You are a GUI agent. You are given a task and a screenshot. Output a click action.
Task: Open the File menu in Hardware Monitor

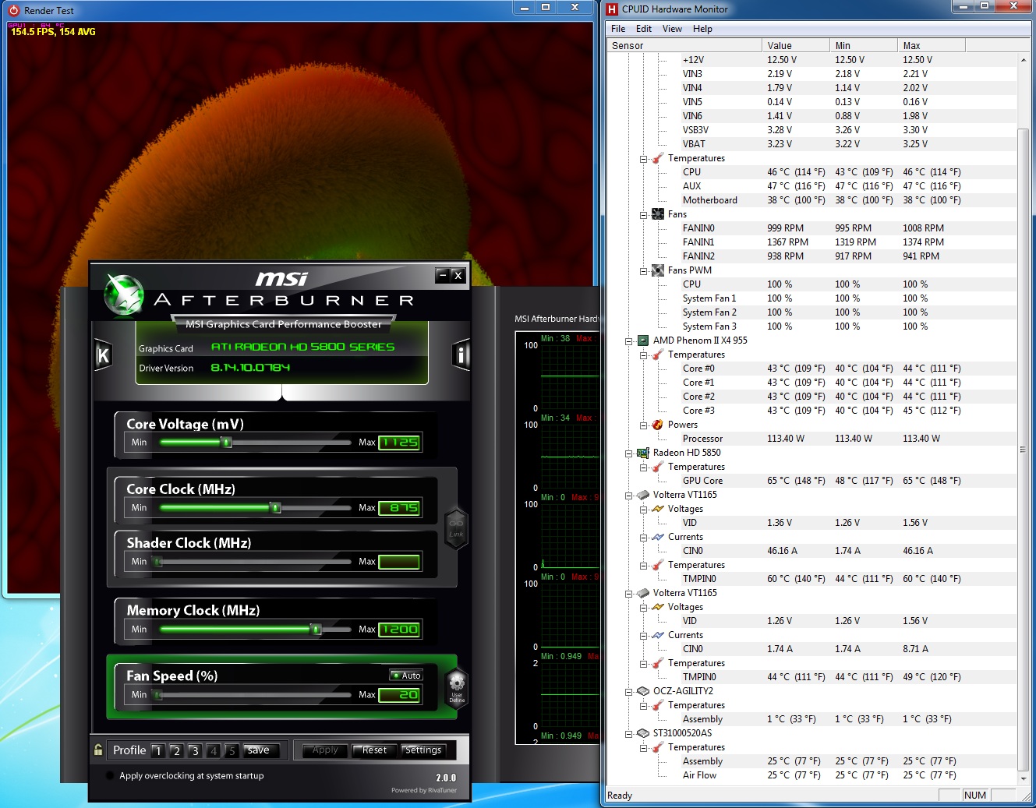[618, 29]
